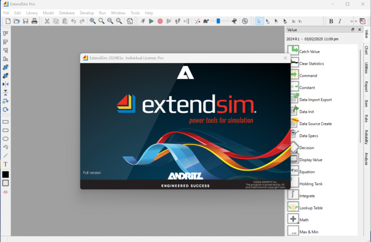
Task: Open the Library menu
Action: [x=32, y=13]
